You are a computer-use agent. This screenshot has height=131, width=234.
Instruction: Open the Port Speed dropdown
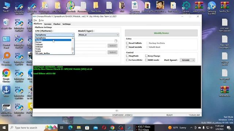click(188, 60)
